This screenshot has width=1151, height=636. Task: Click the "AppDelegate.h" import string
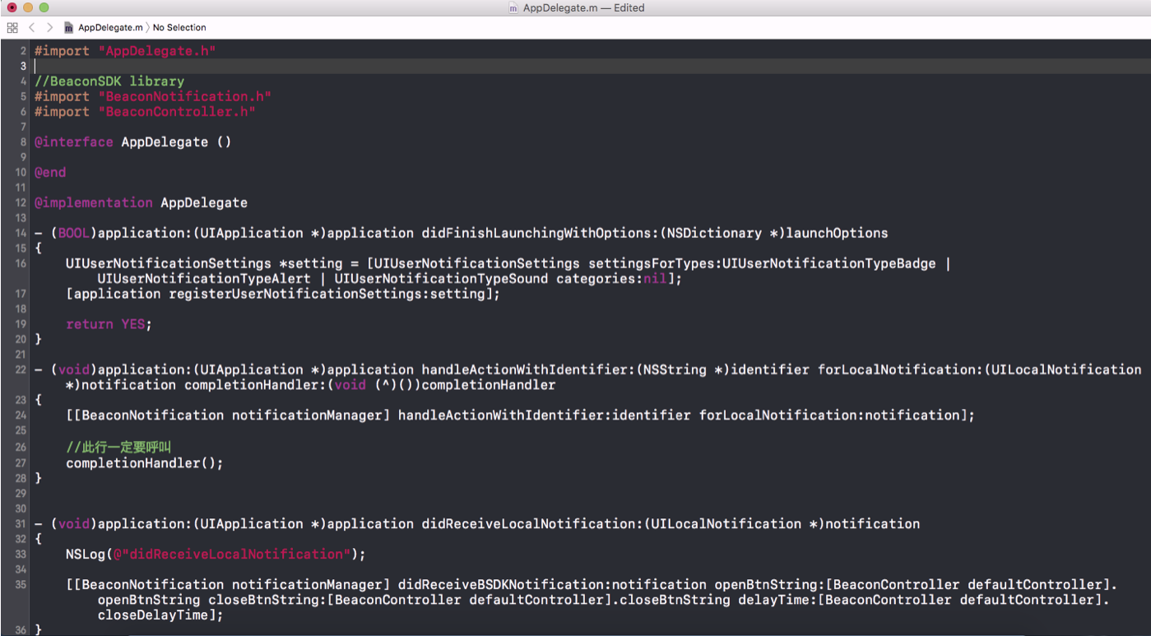(x=157, y=50)
